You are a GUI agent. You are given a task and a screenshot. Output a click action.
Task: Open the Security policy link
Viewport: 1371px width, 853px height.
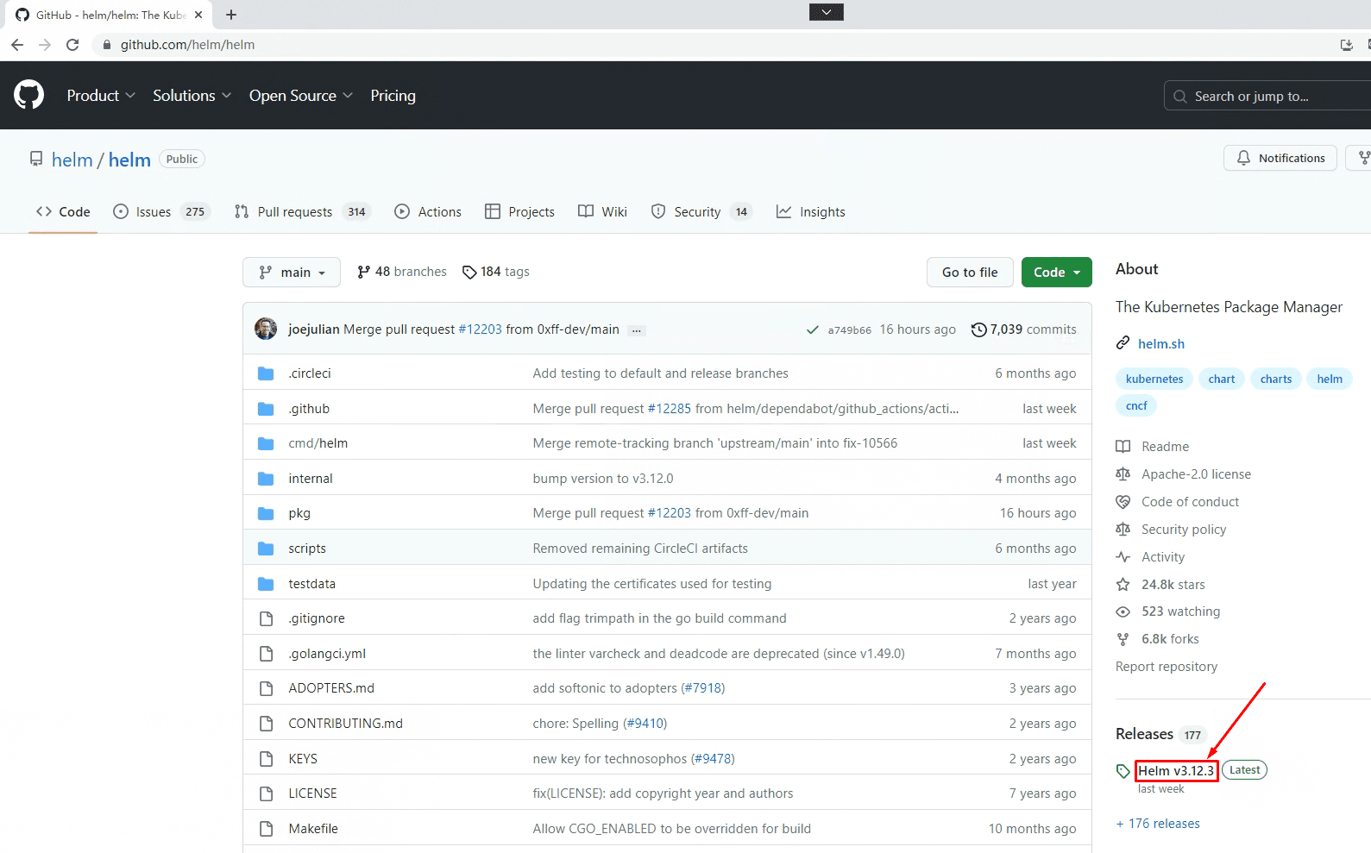coord(1184,530)
